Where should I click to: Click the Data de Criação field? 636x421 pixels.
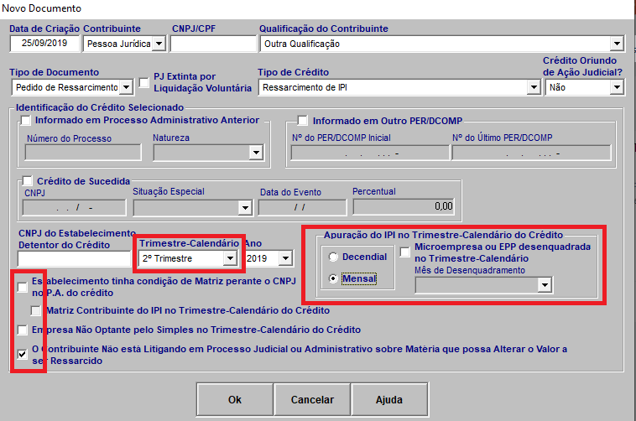click(x=44, y=44)
